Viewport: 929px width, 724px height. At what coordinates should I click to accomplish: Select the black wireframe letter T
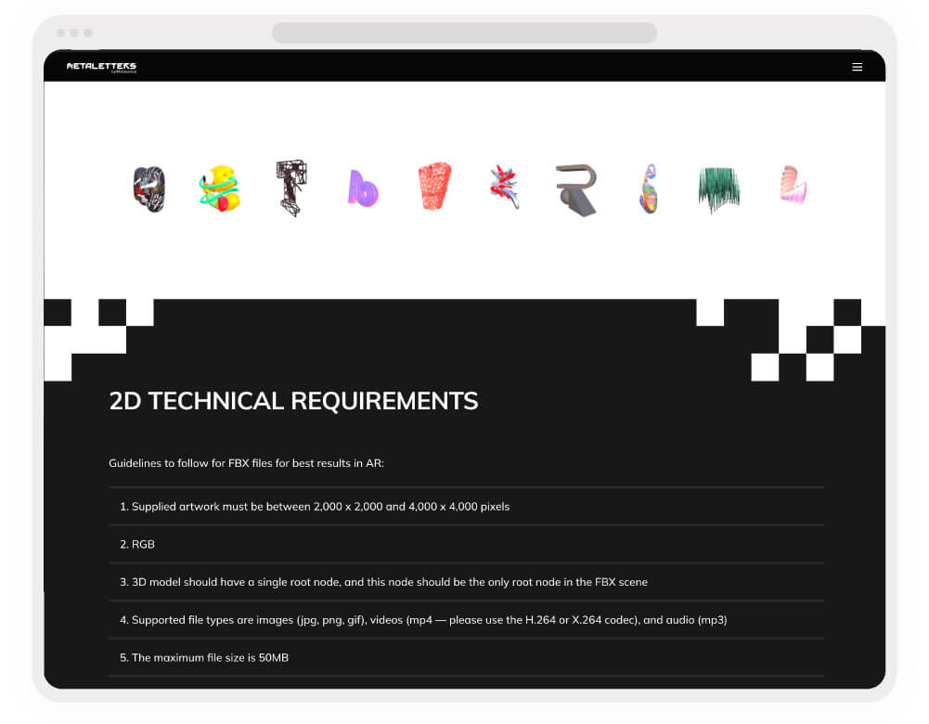tap(290, 187)
